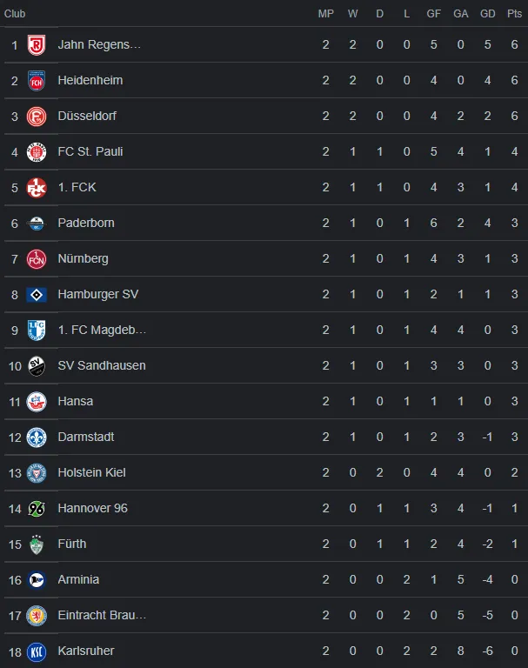Open the Düsseldorf club crest

coord(37,117)
